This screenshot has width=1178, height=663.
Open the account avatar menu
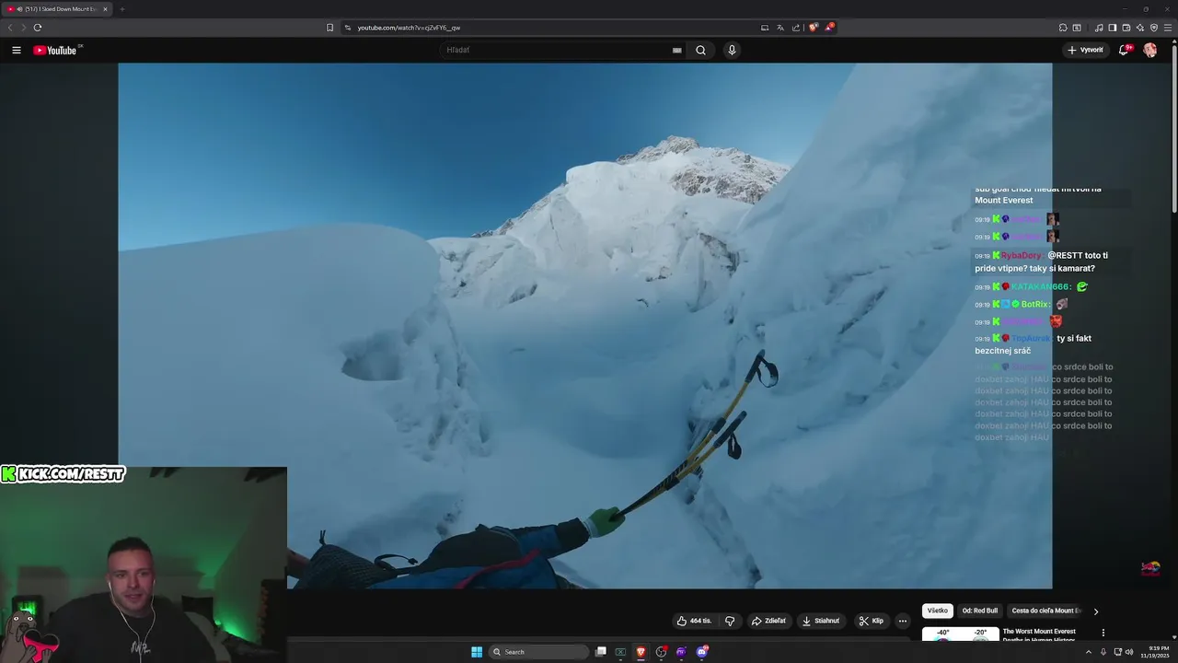click(x=1149, y=51)
